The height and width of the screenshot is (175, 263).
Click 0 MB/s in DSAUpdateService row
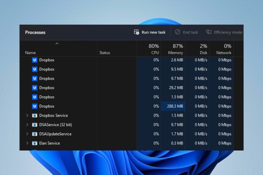click(201, 134)
